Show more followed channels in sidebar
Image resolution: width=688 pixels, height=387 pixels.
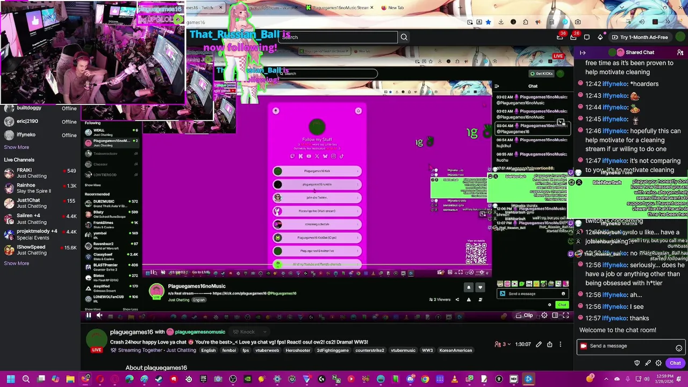click(17, 147)
